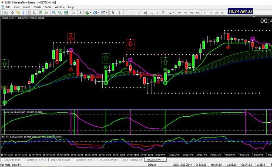
Task: Click the 'C: 841.85' close price value
Action: tap(246, 164)
